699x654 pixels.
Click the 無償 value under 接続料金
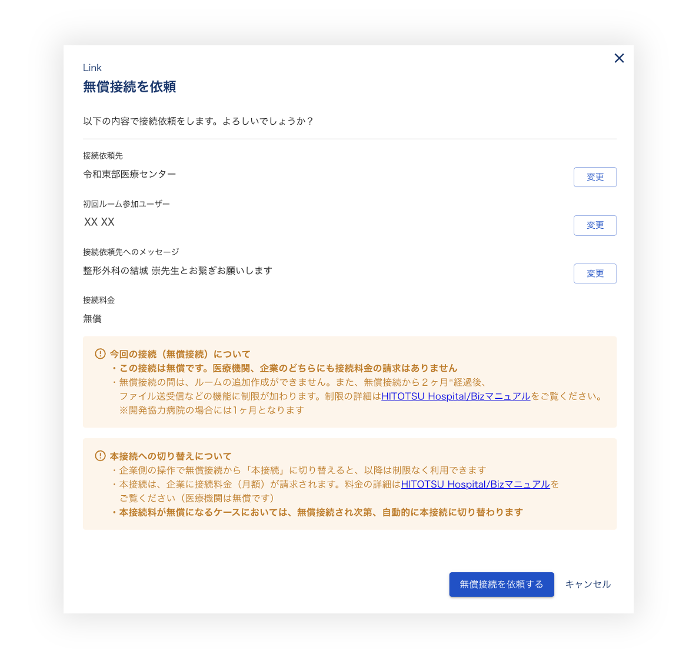(92, 319)
